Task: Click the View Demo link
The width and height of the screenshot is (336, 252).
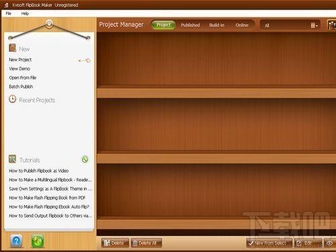Action: click(x=19, y=69)
